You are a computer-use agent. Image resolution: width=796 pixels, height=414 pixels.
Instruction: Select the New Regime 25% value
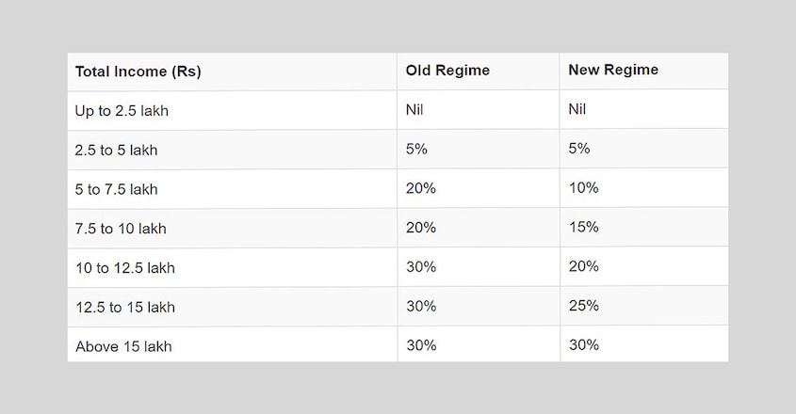[x=584, y=306]
